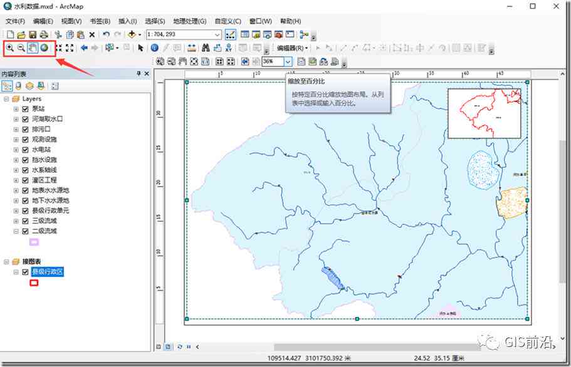Open the 自定义(C) menu
The height and width of the screenshot is (367, 571).
(228, 21)
